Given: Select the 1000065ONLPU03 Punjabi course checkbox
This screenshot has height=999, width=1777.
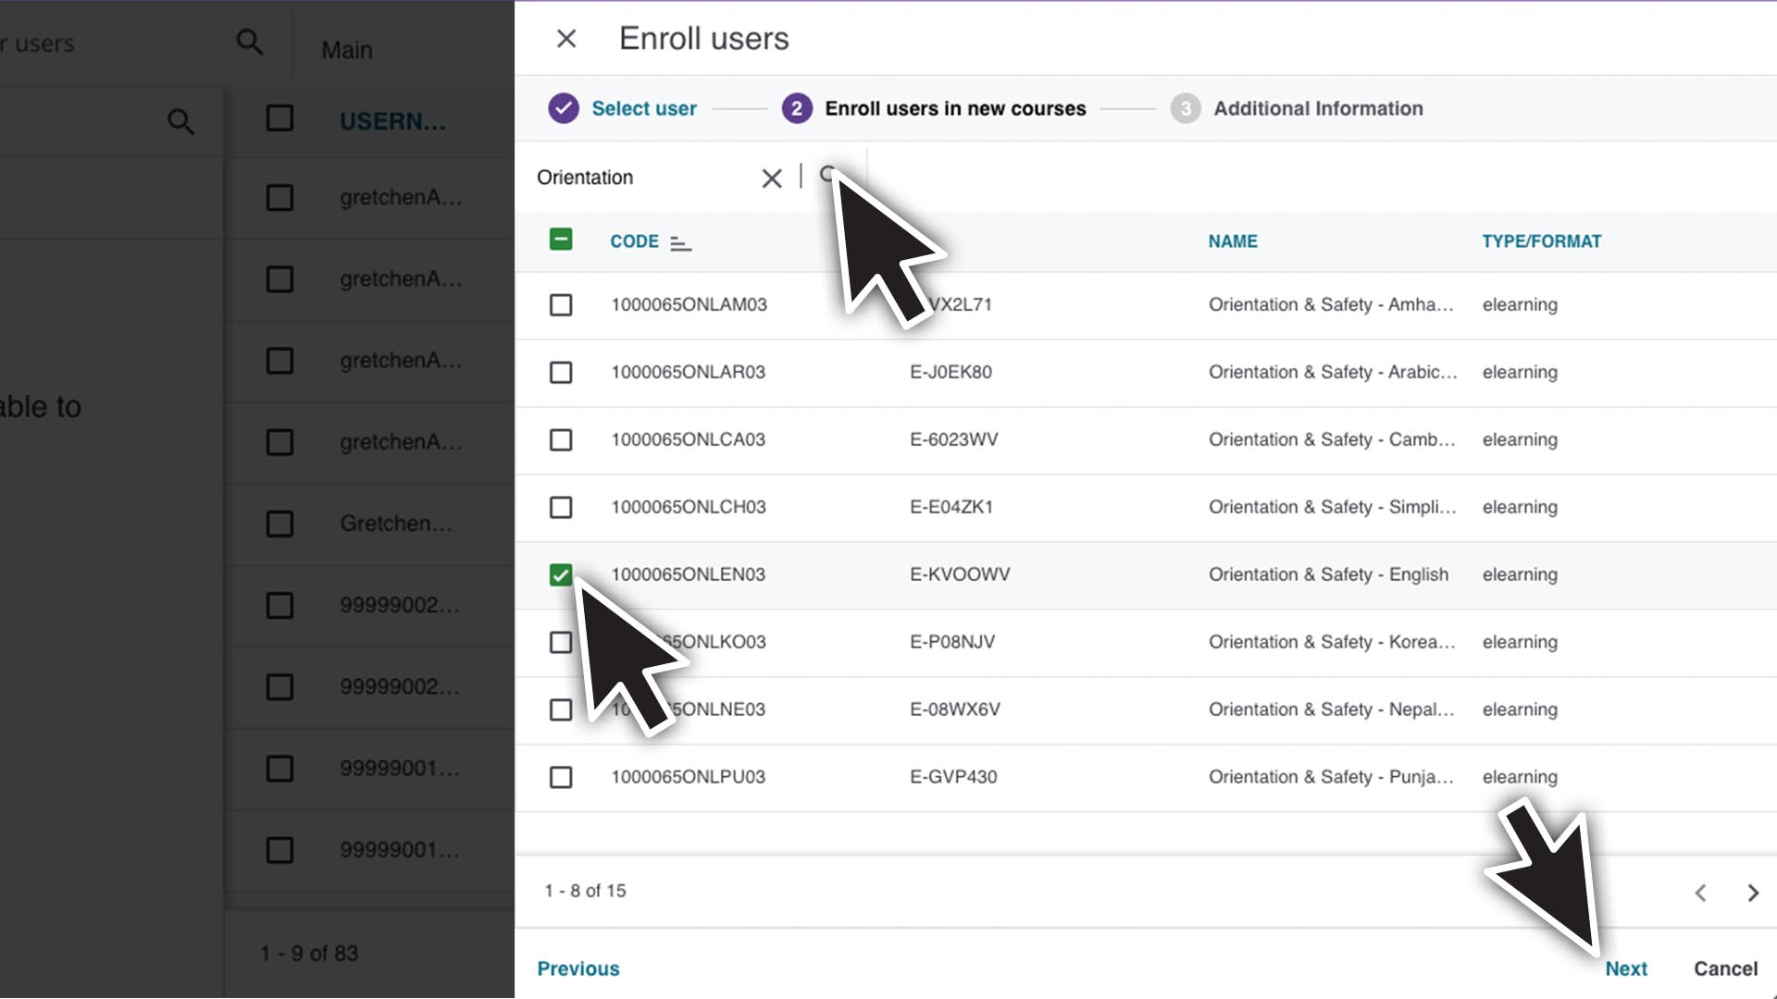Looking at the screenshot, I should 560,777.
